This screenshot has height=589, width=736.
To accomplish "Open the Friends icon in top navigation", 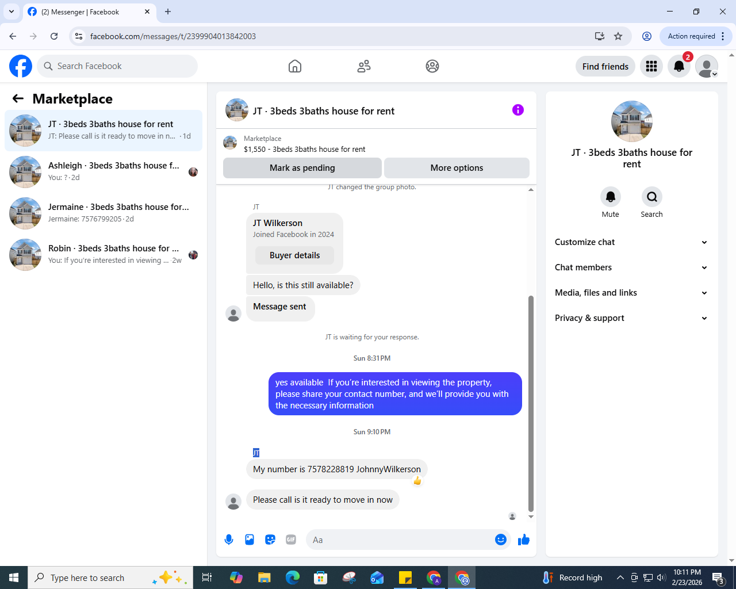I will click(364, 66).
